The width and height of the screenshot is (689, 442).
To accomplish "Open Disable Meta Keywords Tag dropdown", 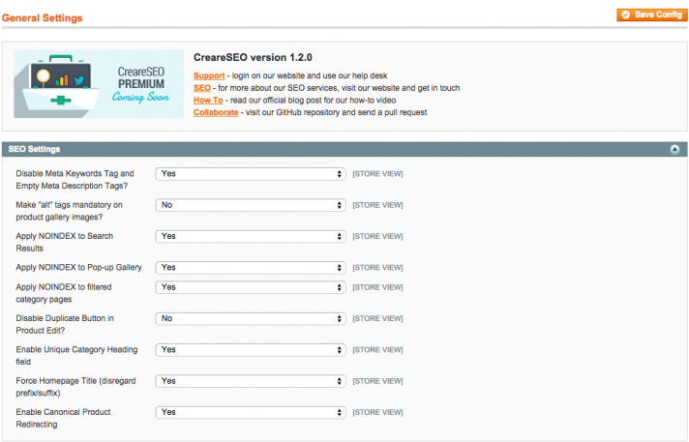I will pyautogui.click(x=251, y=174).
